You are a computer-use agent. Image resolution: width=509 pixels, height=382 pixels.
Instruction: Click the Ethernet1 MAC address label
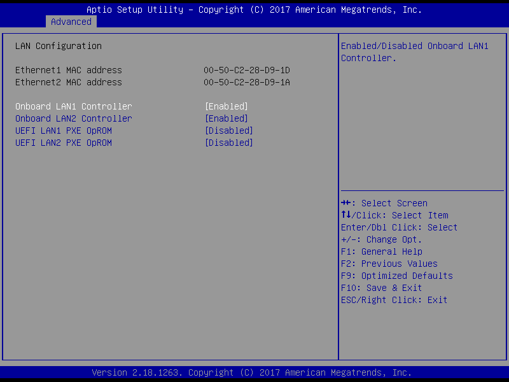tap(69, 70)
